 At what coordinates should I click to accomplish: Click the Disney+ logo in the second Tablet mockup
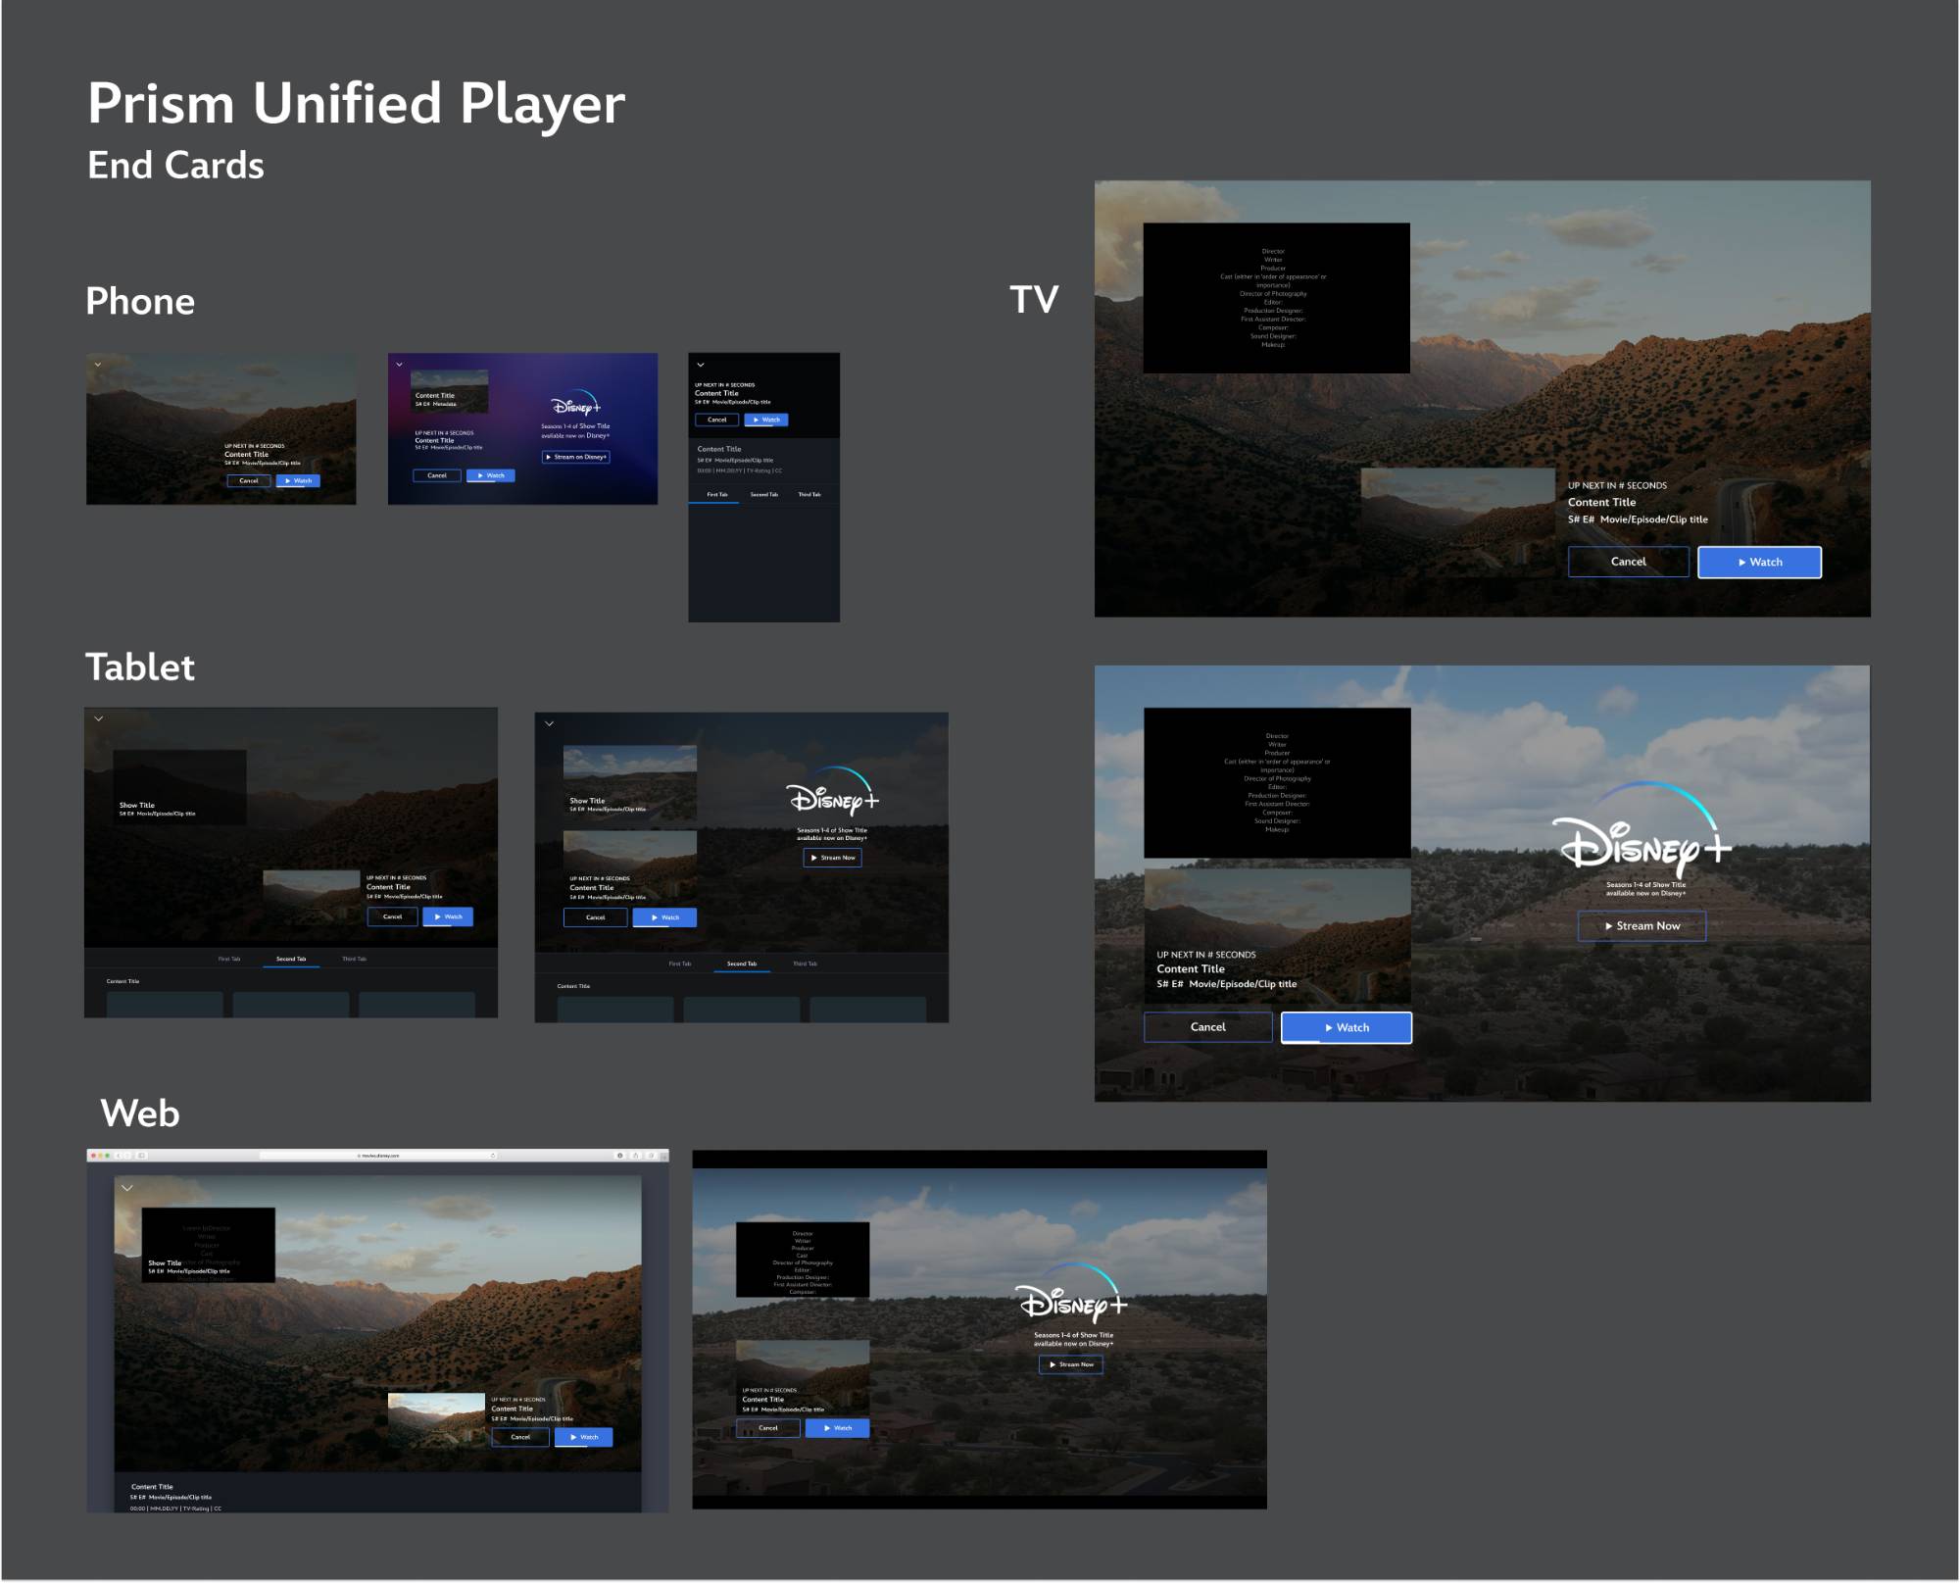tap(833, 791)
